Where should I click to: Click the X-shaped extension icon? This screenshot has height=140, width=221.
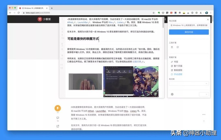coord(201,13)
